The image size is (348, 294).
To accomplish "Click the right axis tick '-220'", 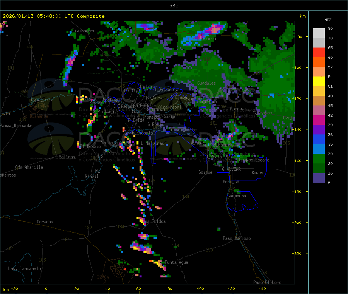I will coord(298,253).
